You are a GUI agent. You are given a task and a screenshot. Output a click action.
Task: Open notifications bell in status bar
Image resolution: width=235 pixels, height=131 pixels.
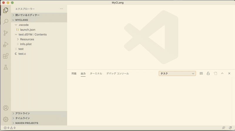(230, 128)
